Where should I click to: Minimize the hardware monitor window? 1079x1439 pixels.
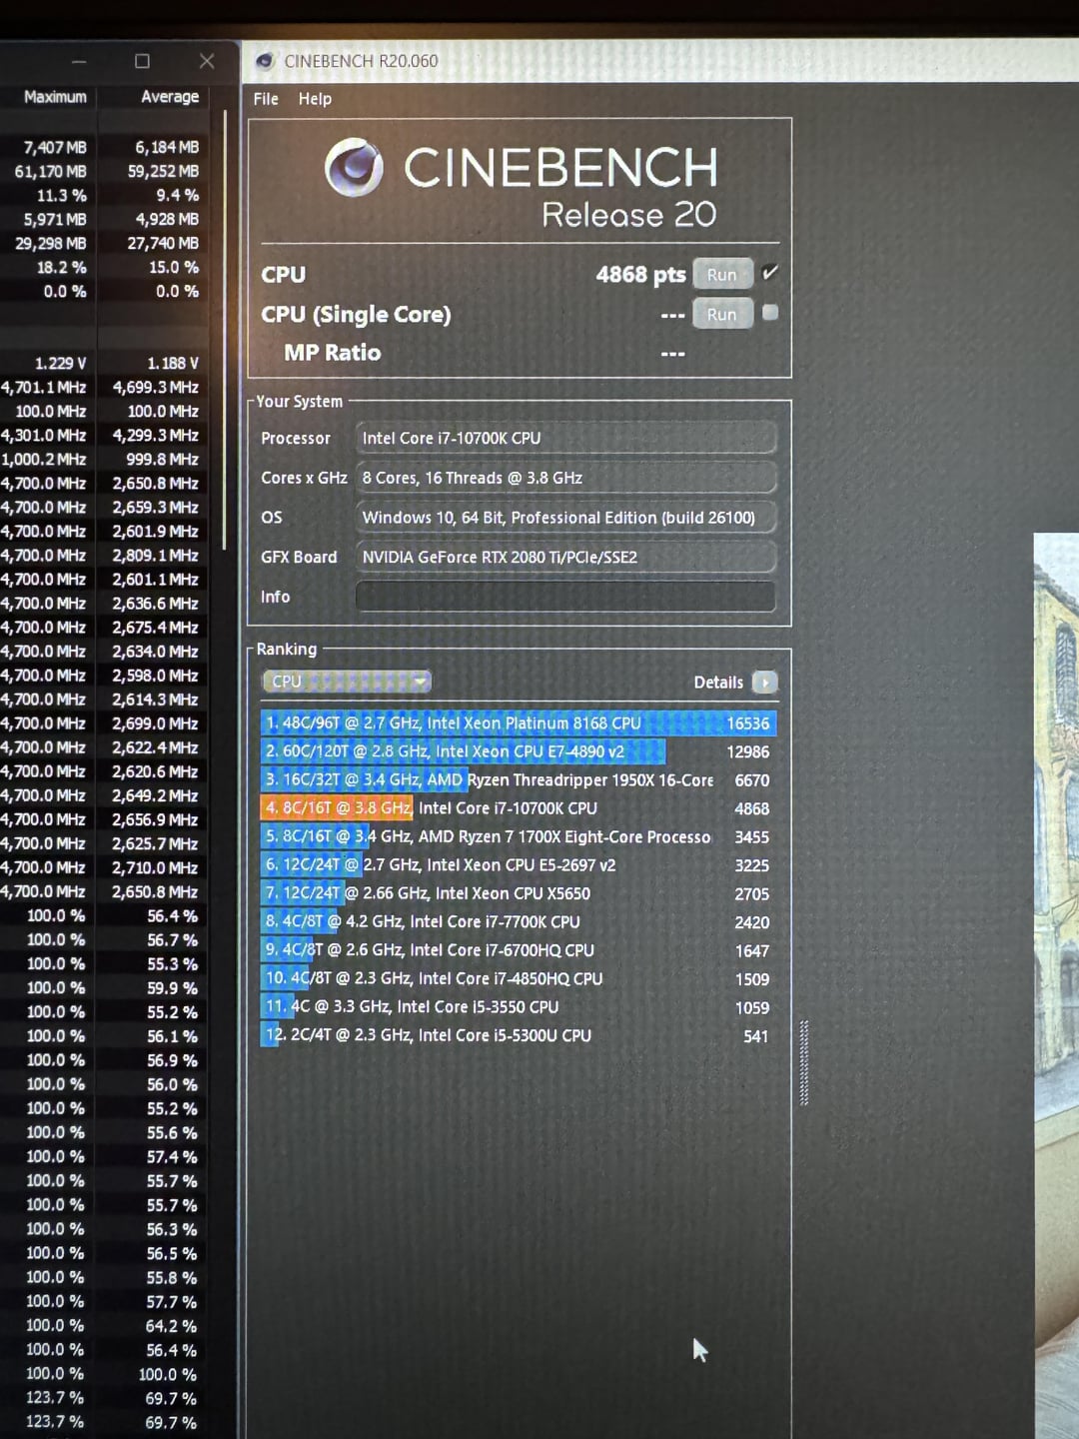tap(79, 62)
